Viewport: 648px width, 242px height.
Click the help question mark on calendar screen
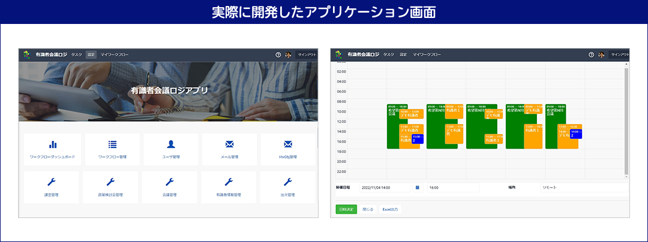coord(590,55)
